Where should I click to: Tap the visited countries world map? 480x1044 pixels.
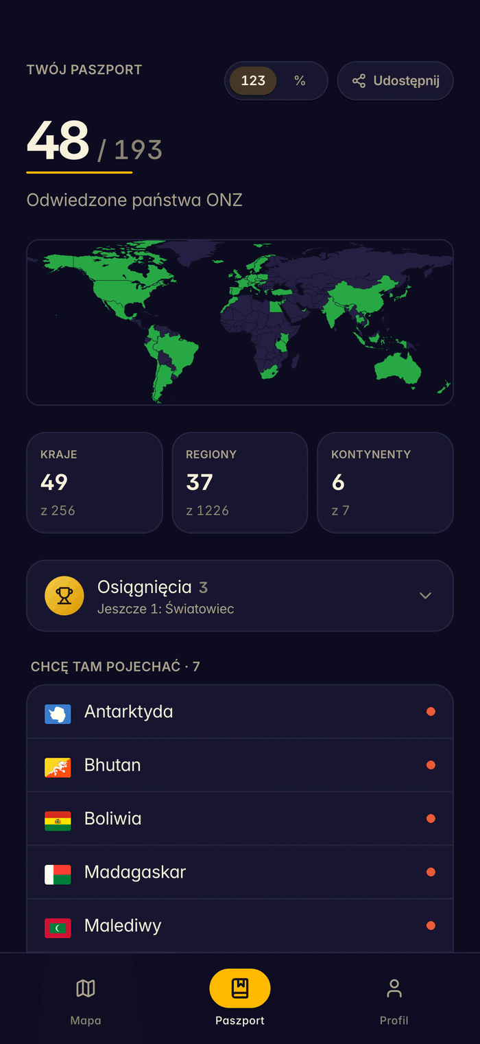click(x=240, y=322)
